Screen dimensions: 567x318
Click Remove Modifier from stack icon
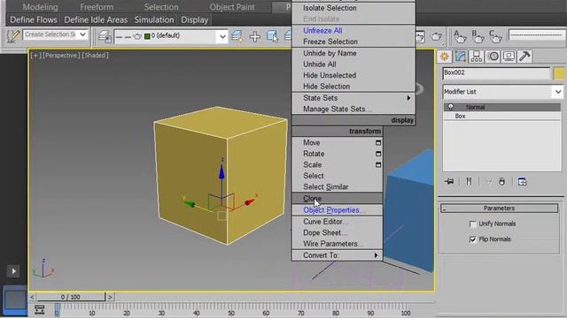[502, 181]
